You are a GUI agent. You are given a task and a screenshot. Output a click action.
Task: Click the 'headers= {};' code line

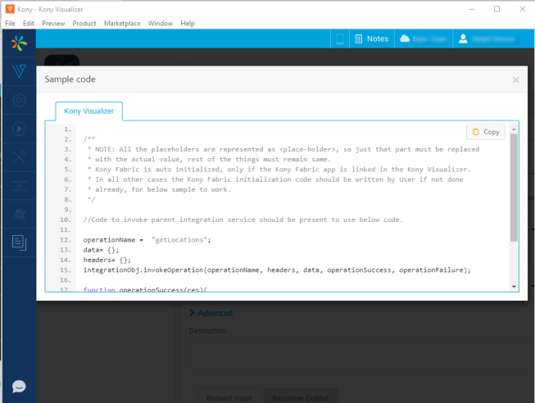[107, 260]
